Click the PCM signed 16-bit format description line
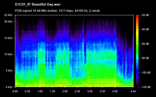Screen dimensions: 156x97 point(57,11)
